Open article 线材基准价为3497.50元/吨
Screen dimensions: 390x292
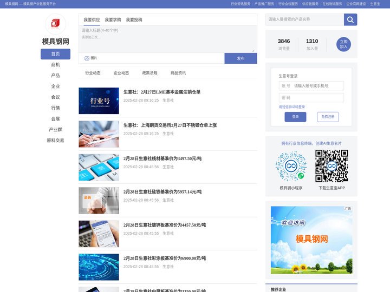(x=162, y=158)
